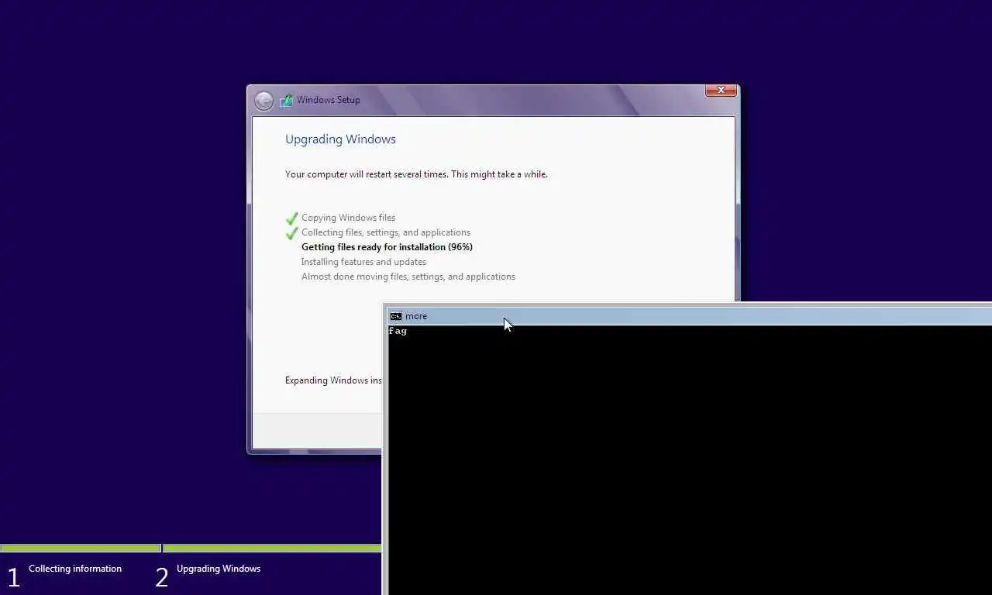Click stage 2 'Upgrading Windows' label at bottom
The height and width of the screenshot is (595, 992).
coord(219,569)
